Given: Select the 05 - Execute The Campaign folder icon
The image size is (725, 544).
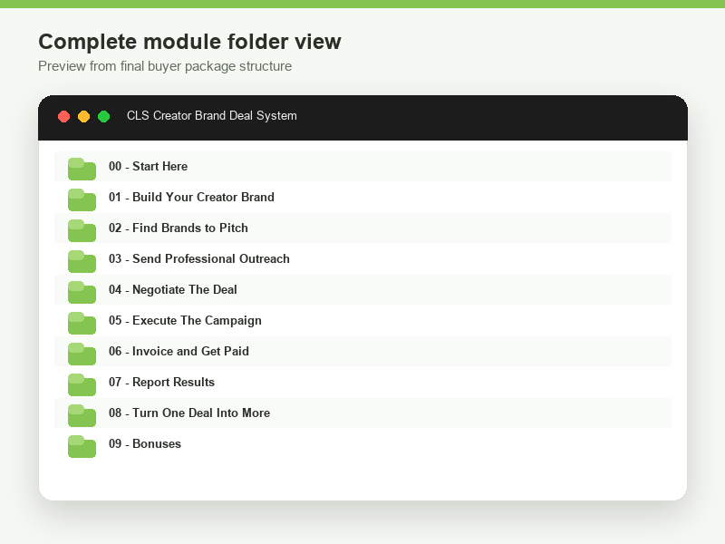Looking at the screenshot, I should tap(82, 324).
